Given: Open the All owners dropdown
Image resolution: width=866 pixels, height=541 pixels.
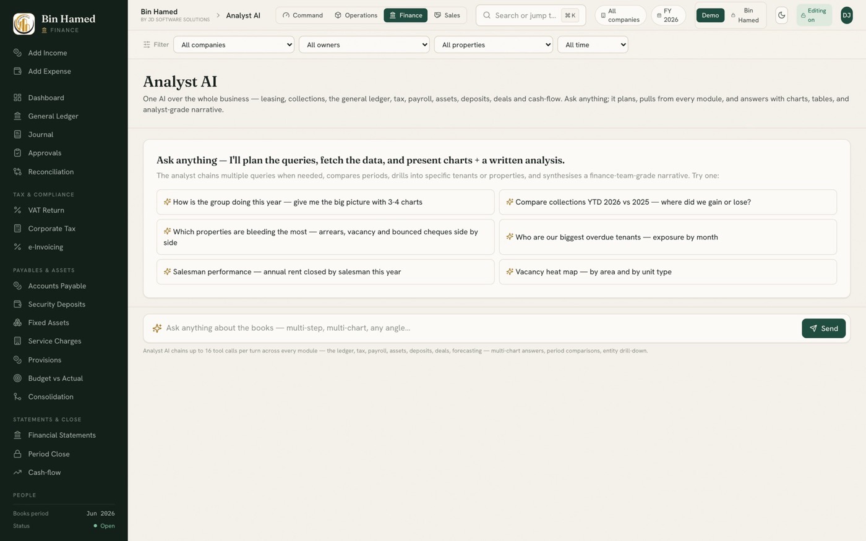Looking at the screenshot, I should point(364,45).
